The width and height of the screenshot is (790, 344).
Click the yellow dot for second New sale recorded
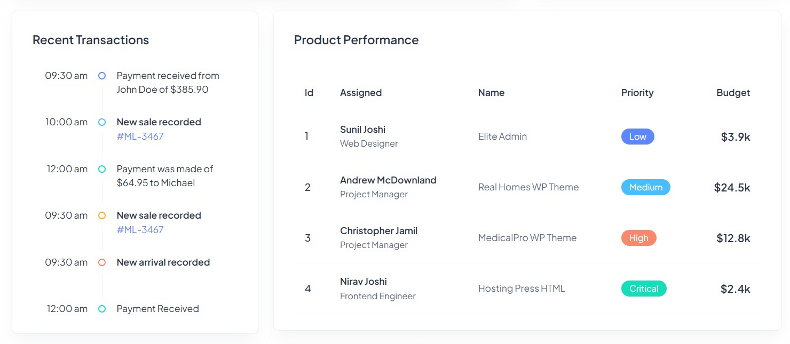click(x=102, y=215)
